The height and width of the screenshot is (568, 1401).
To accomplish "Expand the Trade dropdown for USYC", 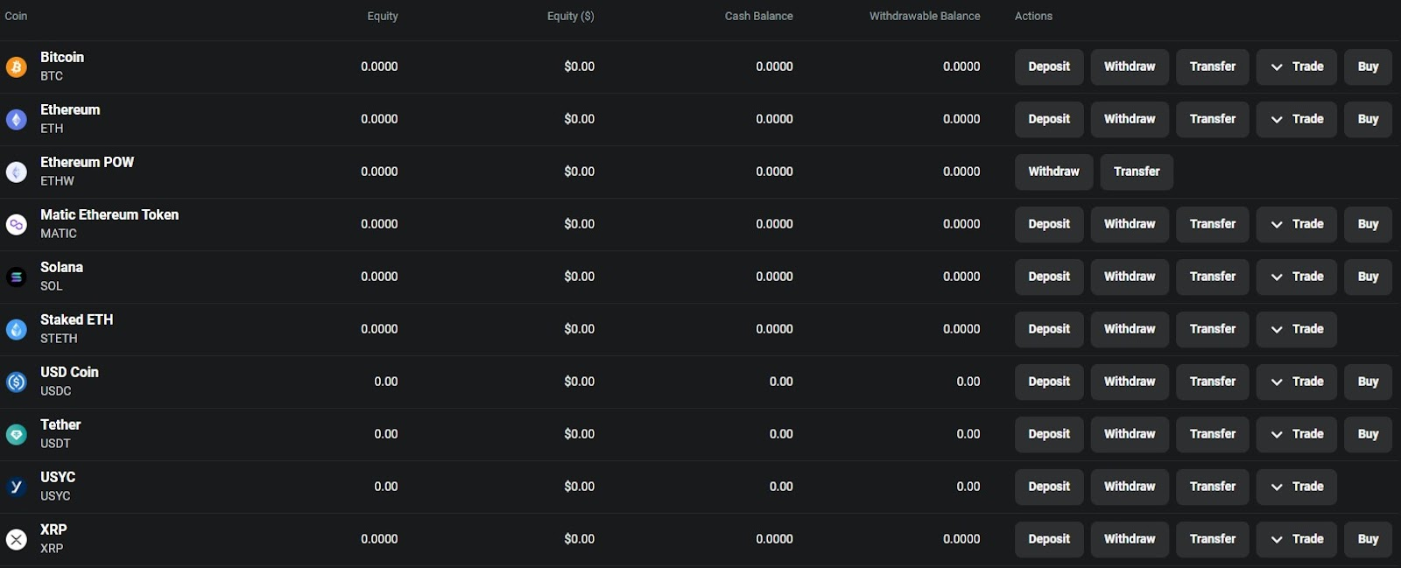I will tap(1296, 487).
